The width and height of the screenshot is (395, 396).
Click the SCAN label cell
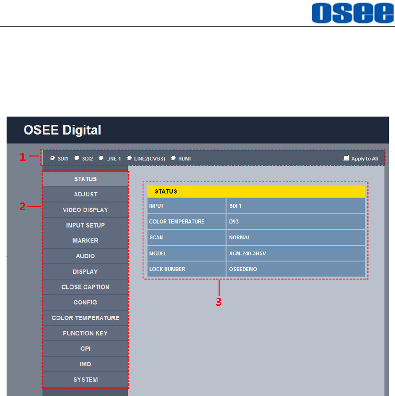point(186,237)
